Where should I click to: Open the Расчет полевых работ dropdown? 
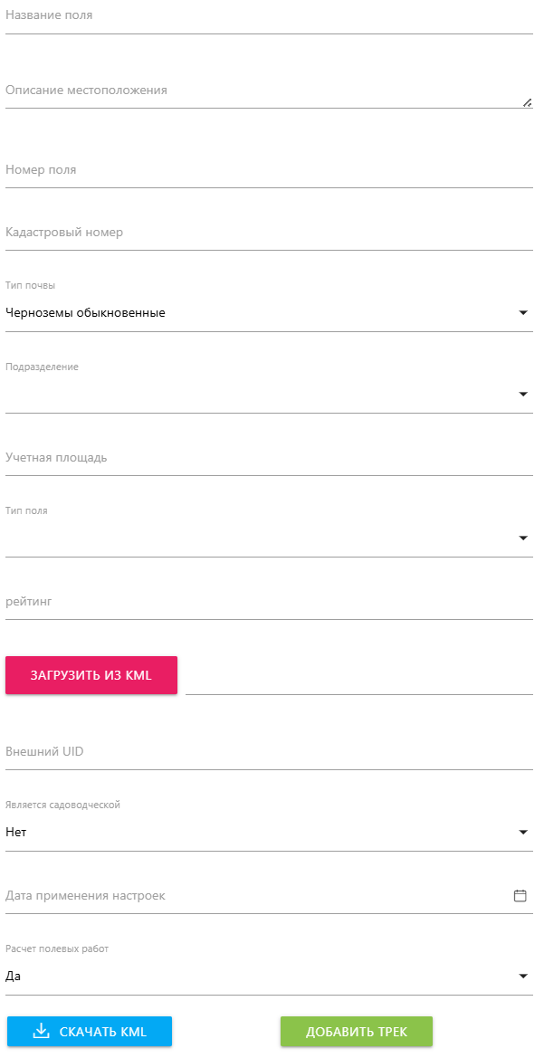[x=268, y=977]
